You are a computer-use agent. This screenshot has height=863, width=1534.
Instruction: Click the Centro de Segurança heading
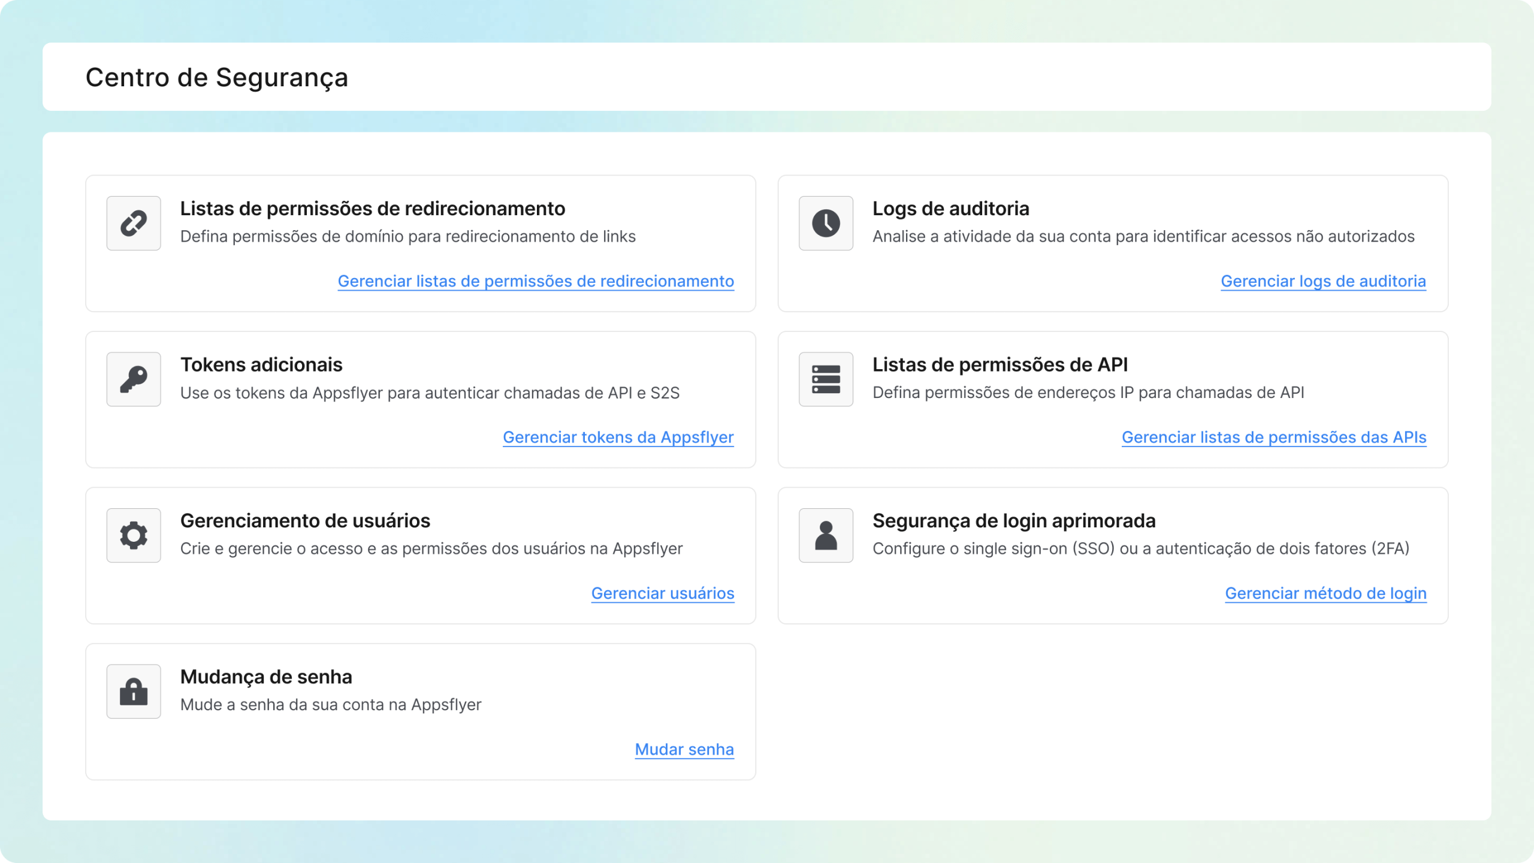tap(217, 77)
